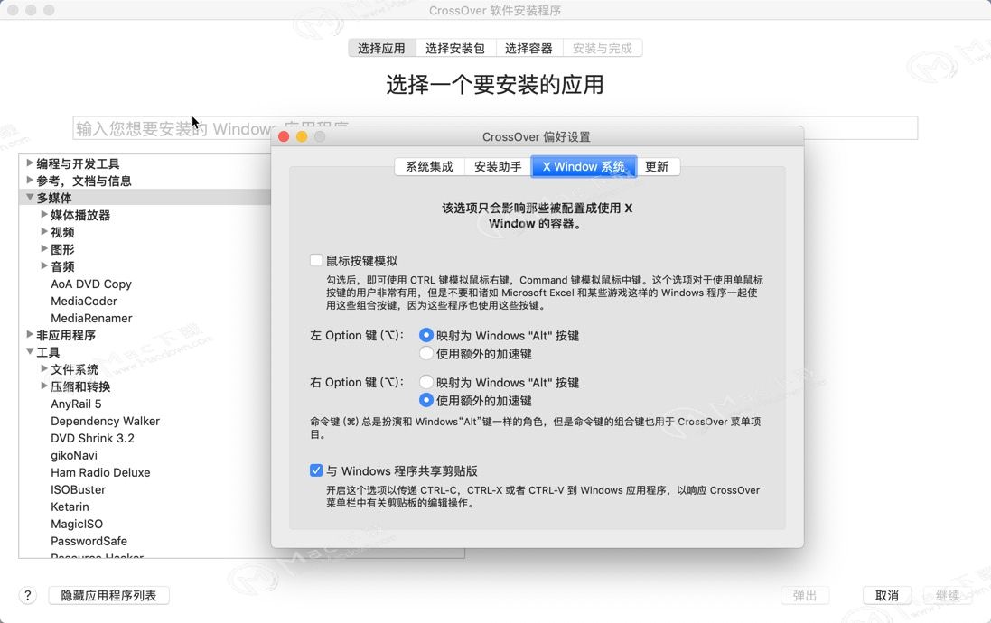
Task: Go to the 选择容器 step tab
Action: (529, 48)
